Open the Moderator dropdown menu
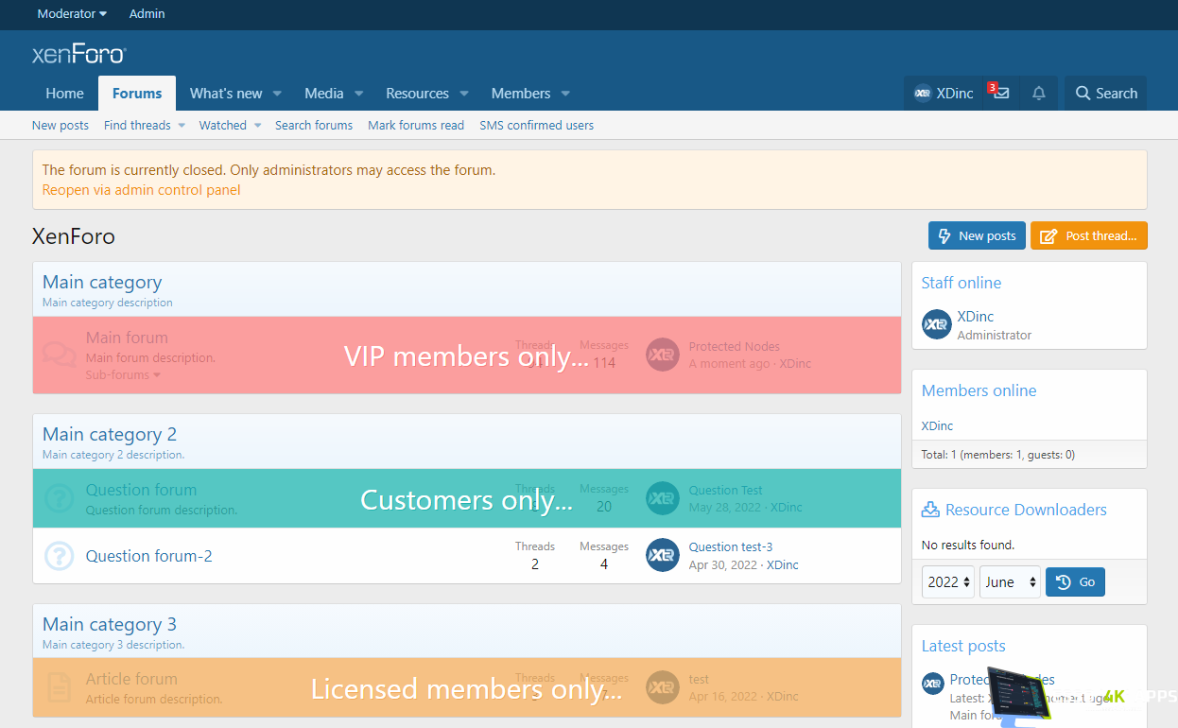The width and height of the screenshot is (1178, 728). click(72, 14)
